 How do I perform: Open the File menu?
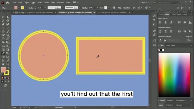point(15,2)
